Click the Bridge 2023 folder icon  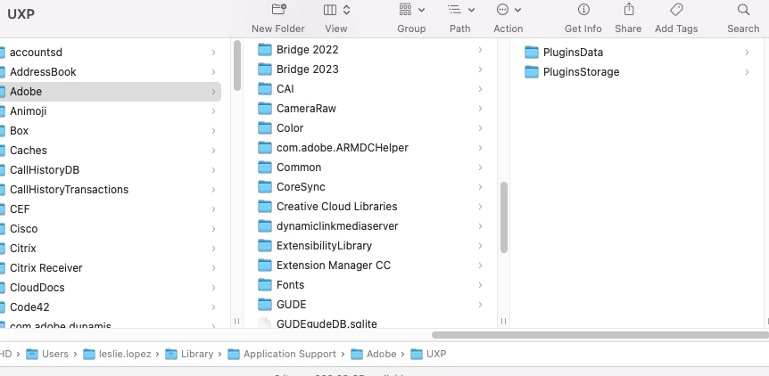click(265, 69)
